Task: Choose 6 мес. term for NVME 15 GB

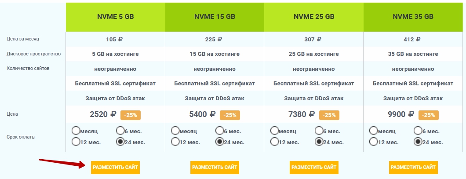Action: coord(219,131)
